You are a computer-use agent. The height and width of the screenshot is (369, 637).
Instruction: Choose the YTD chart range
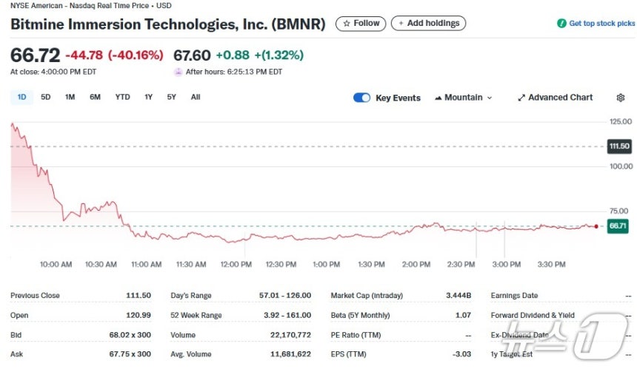122,98
